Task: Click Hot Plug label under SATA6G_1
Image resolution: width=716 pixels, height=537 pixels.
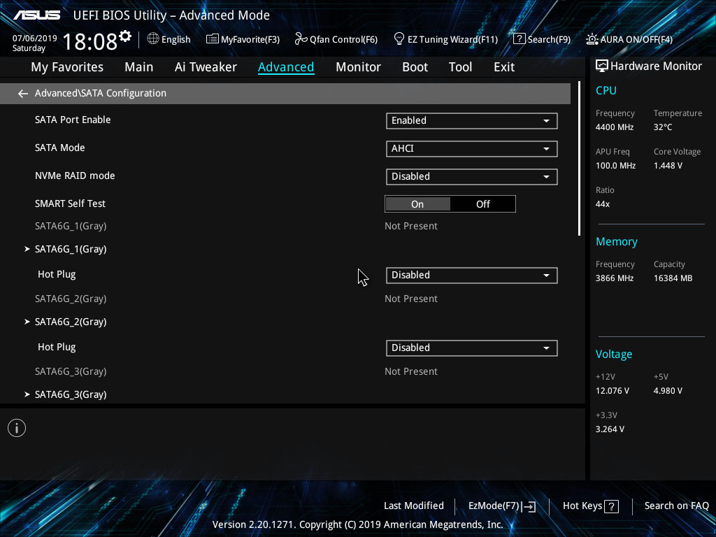Action: pyautogui.click(x=57, y=274)
